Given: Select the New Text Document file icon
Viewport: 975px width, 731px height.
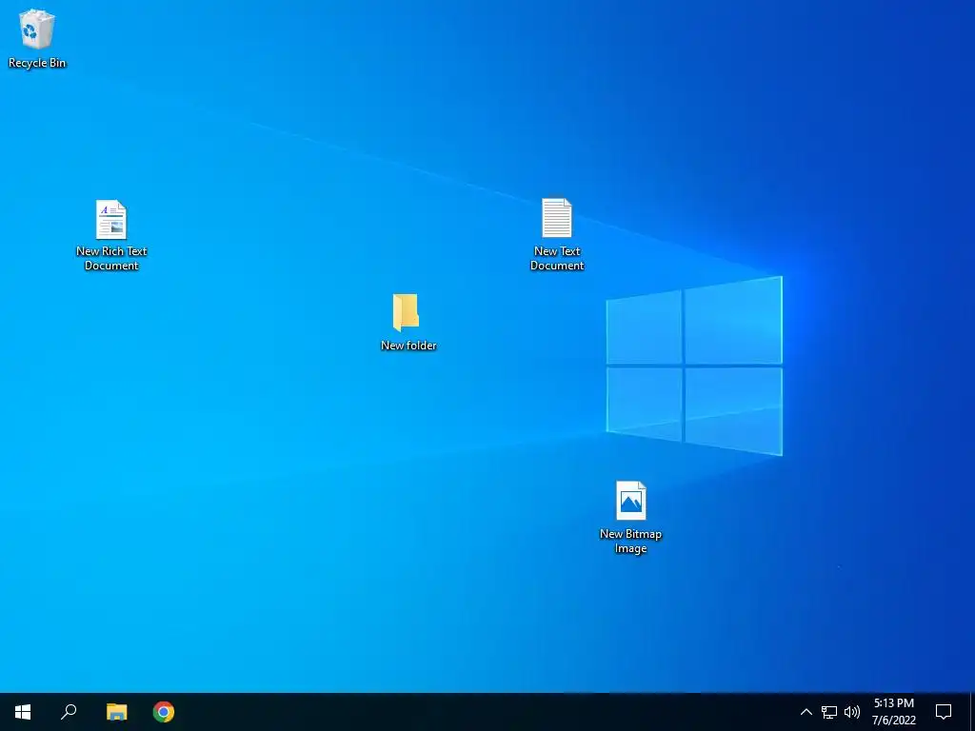Looking at the screenshot, I should [556, 218].
